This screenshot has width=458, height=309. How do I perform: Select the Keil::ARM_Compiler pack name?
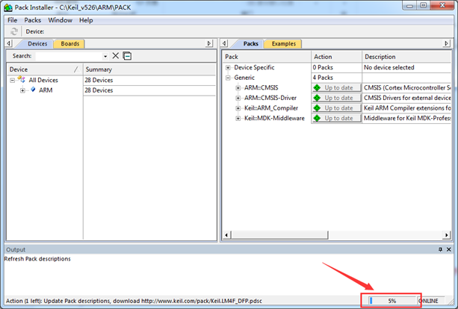click(x=271, y=108)
